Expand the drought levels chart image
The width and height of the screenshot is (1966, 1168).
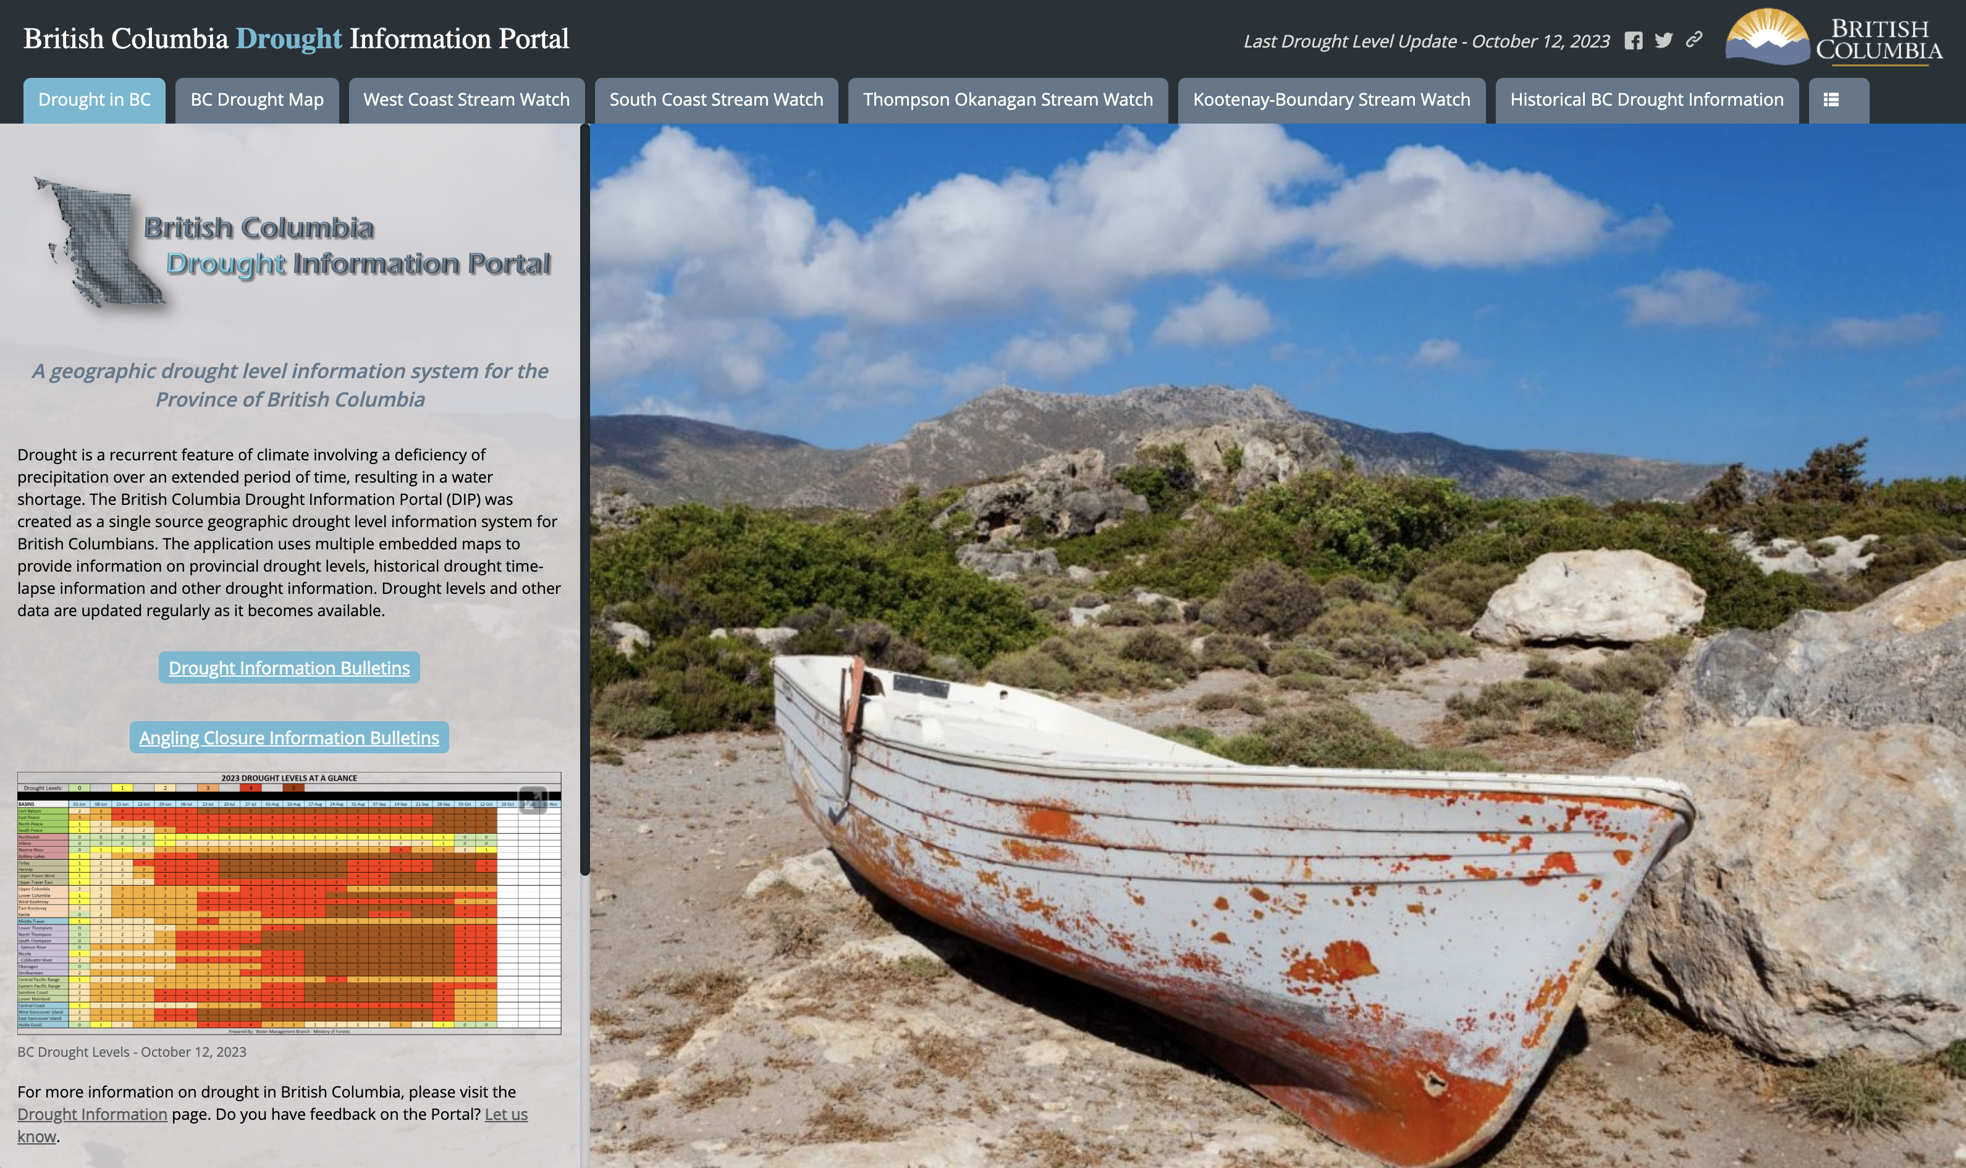pyautogui.click(x=533, y=800)
